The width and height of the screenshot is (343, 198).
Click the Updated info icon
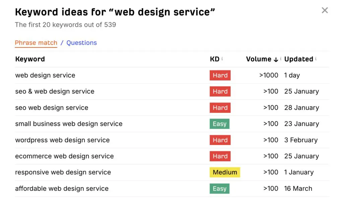[316, 59]
